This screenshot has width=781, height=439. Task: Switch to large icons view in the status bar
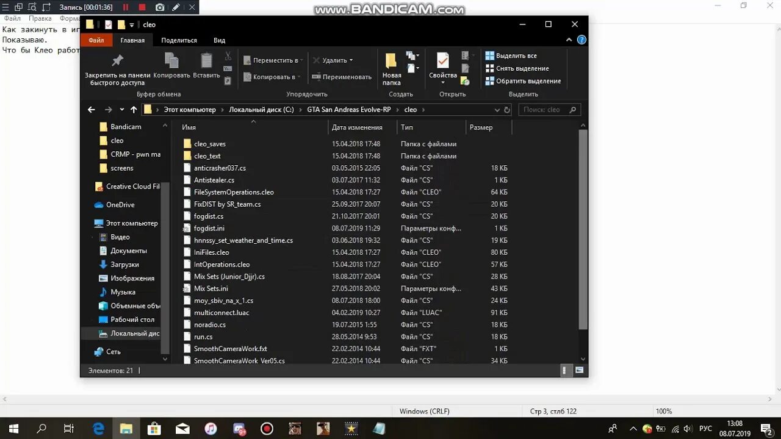579,370
